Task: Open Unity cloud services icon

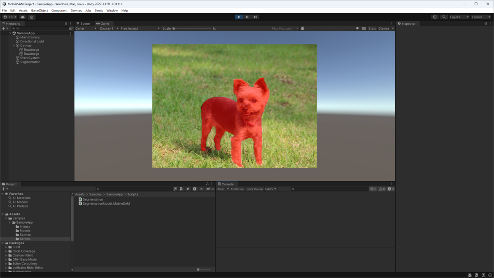Action: [x=23, y=17]
